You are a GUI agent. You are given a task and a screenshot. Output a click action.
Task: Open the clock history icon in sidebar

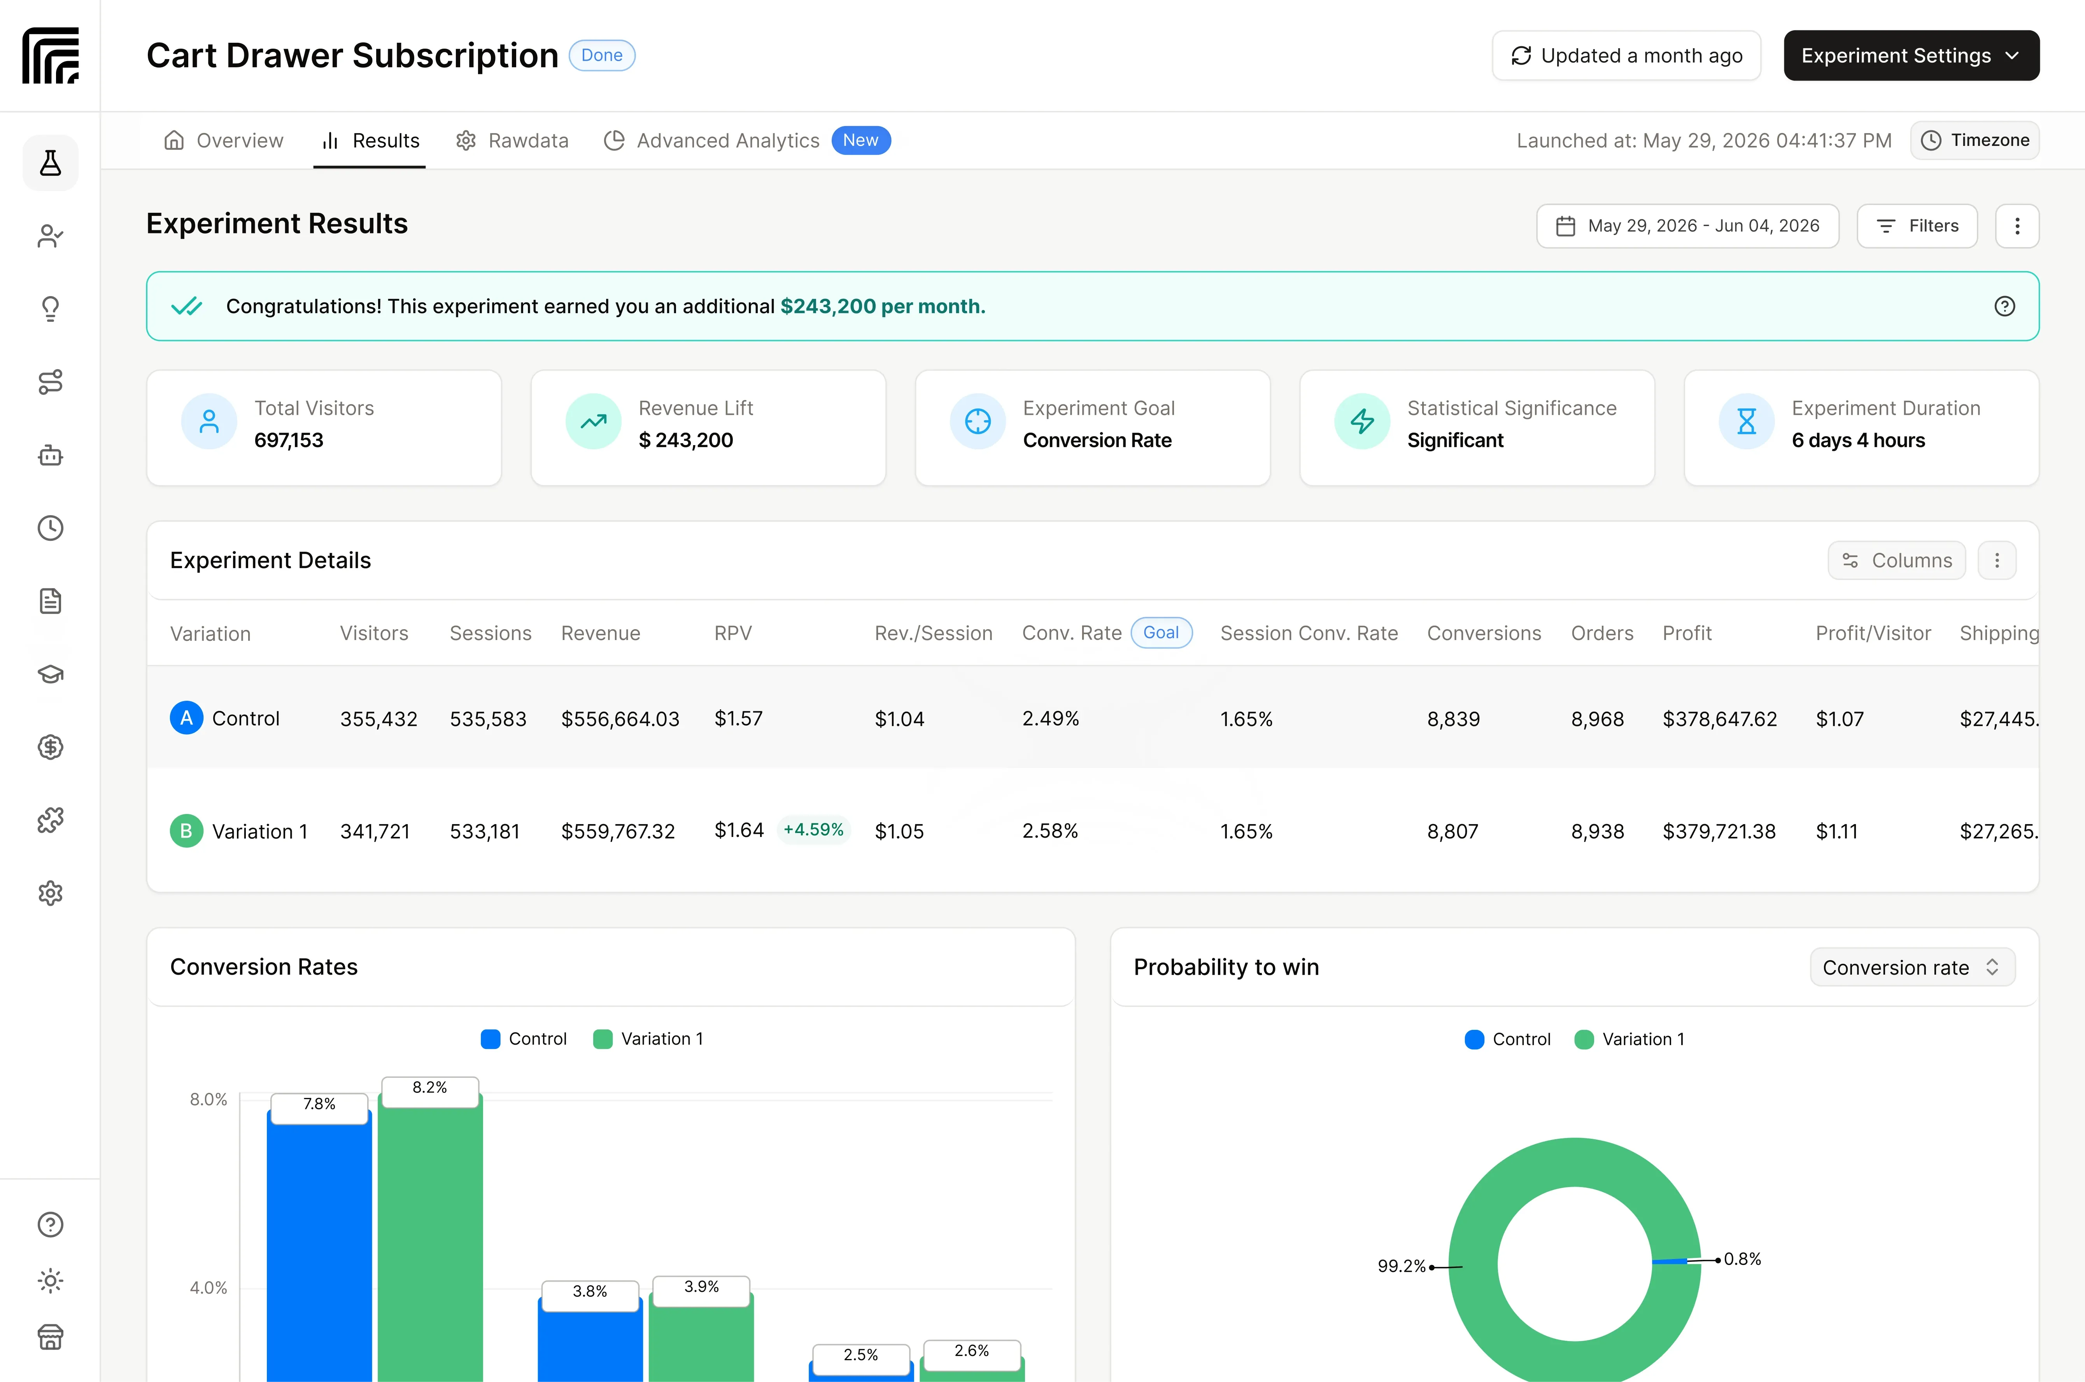coord(50,528)
